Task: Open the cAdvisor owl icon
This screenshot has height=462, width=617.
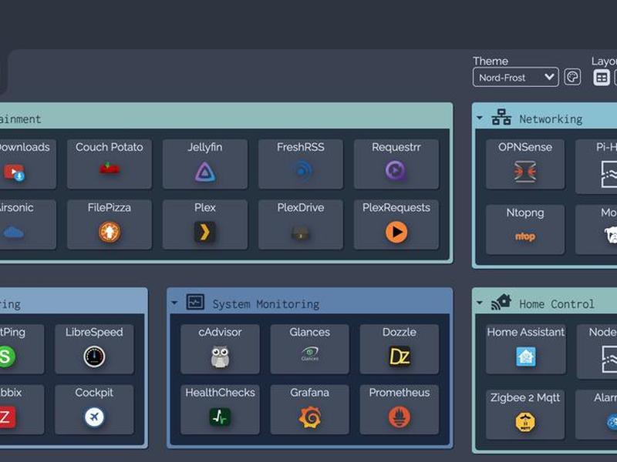Action: pos(220,357)
